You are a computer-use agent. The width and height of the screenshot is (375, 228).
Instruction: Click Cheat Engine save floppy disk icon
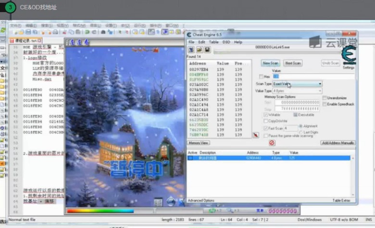(207, 50)
